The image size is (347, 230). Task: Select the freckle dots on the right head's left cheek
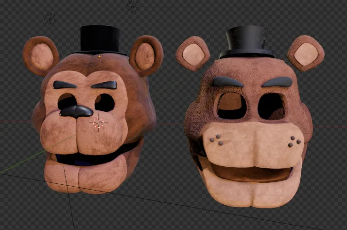point(217,140)
